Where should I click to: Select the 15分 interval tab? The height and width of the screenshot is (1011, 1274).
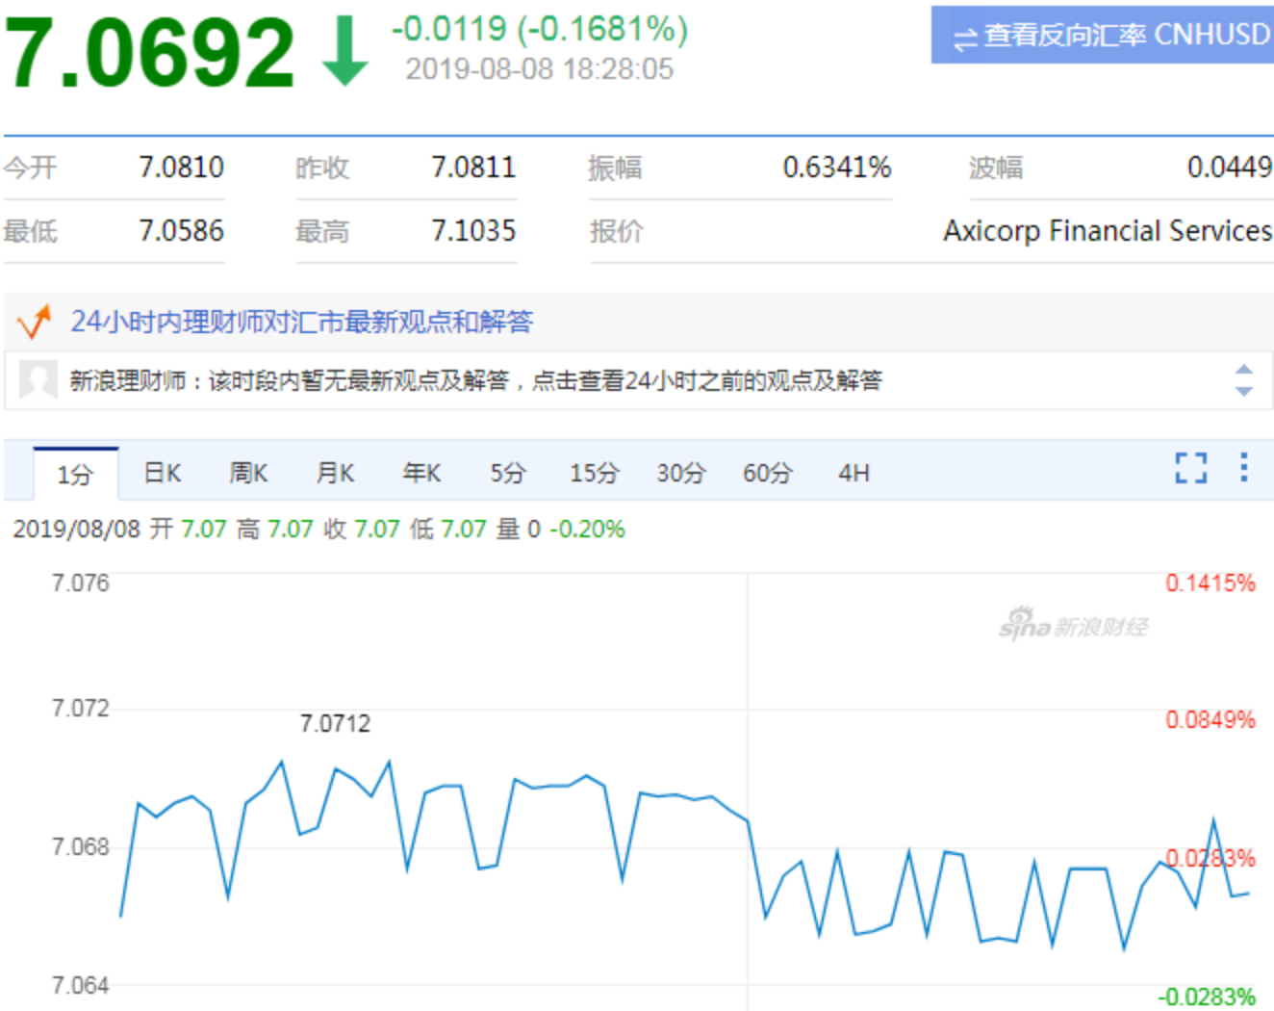[x=594, y=473]
